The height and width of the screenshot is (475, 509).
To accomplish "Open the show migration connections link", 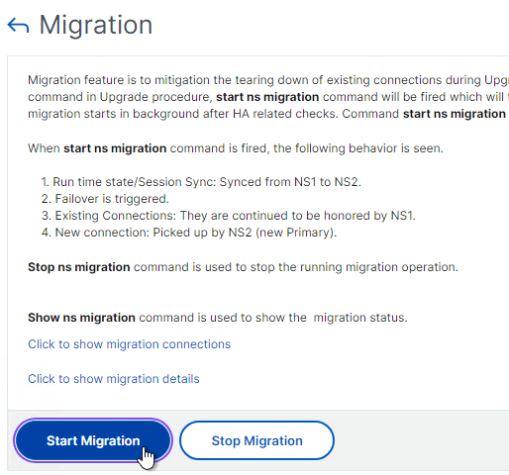I will (129, 344).
